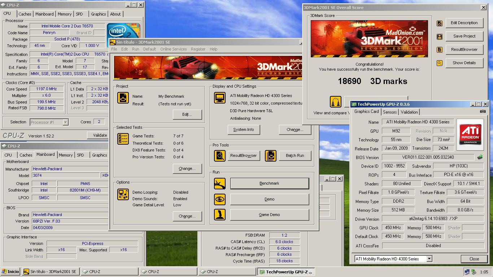Click the ATI CrossFire Disabled field
Image resolution: width=493 pixels, height=277 pixels.
(x=433, y=245)
